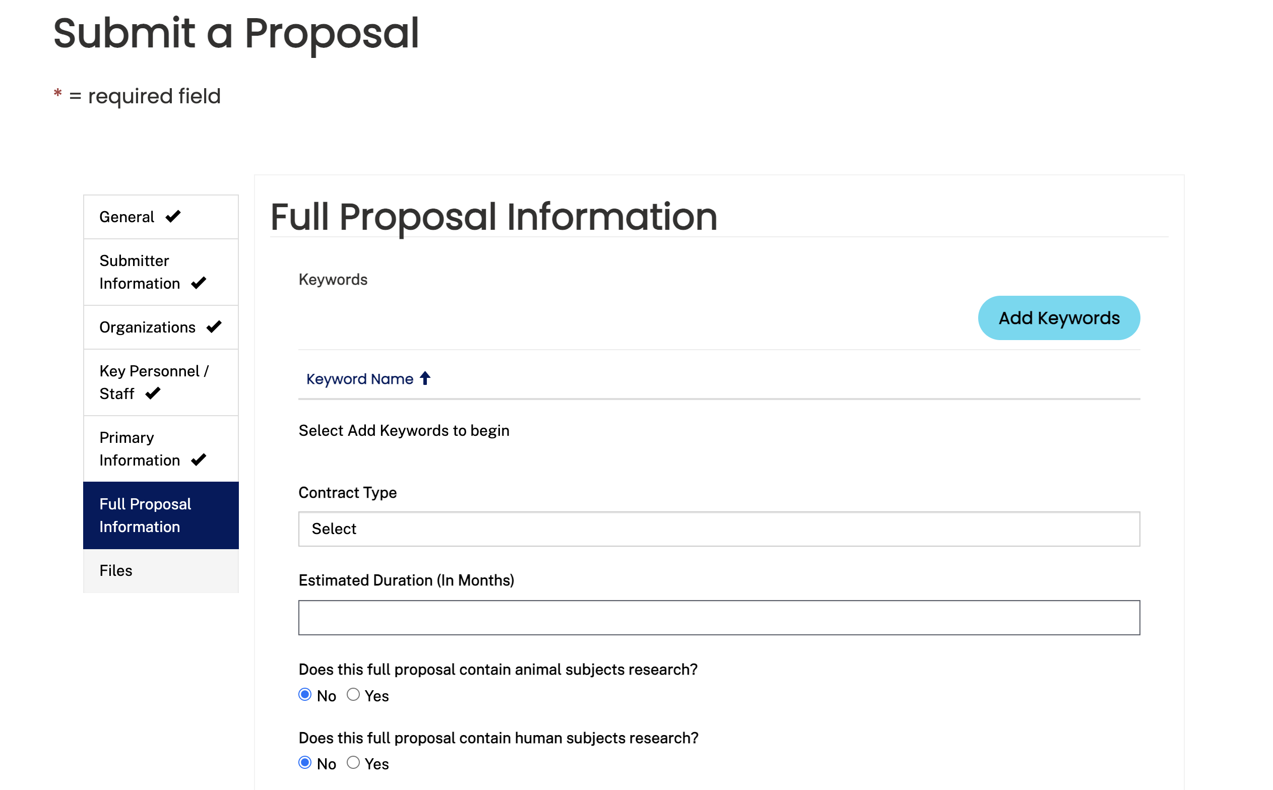Select No for animal subjects research
Screen dimensions: 1273x790
pos(305,694)
